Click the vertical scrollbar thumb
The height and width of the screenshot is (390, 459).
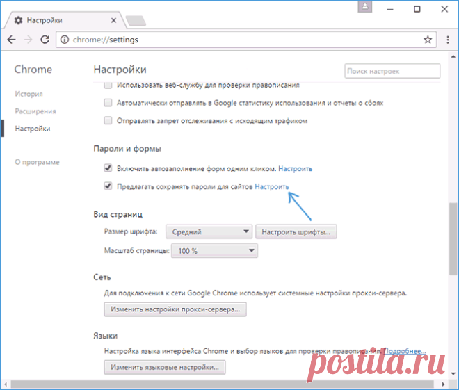tap(453, 239)
